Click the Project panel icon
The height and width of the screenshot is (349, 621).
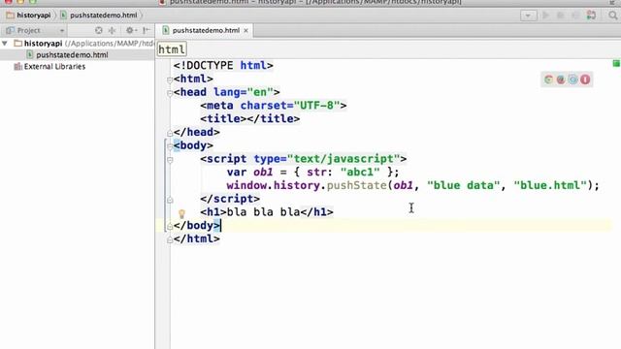tap(10, 30)
